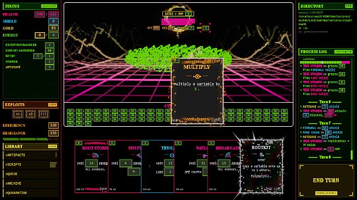
Task: Click the Process Log scrollbar
Action: [x=352, y=154]
